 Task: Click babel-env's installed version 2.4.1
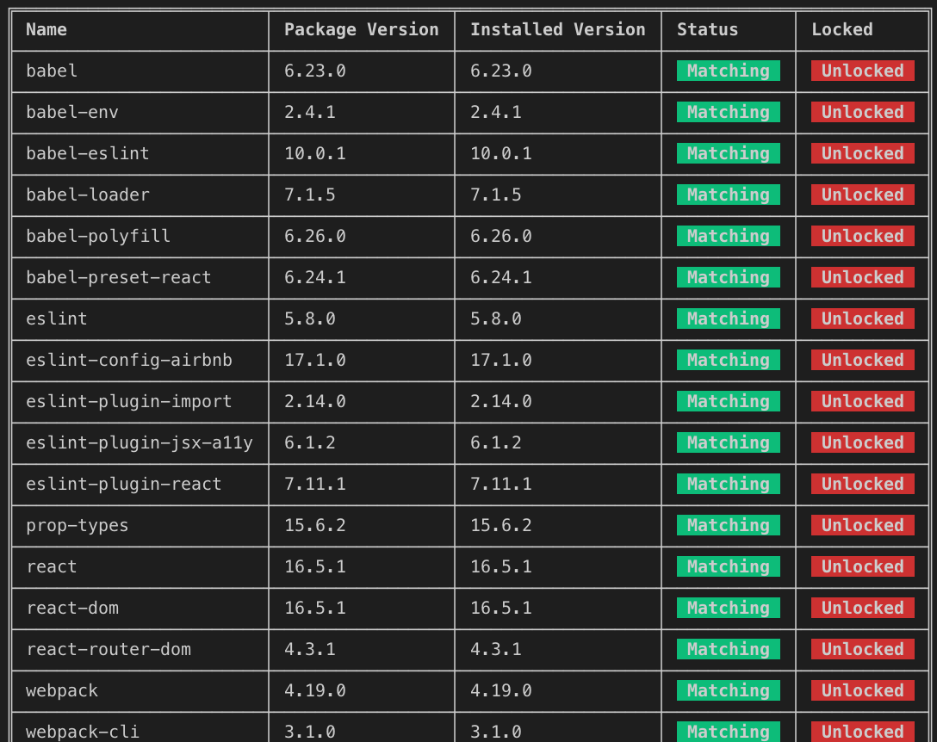(x=496, y=112)
